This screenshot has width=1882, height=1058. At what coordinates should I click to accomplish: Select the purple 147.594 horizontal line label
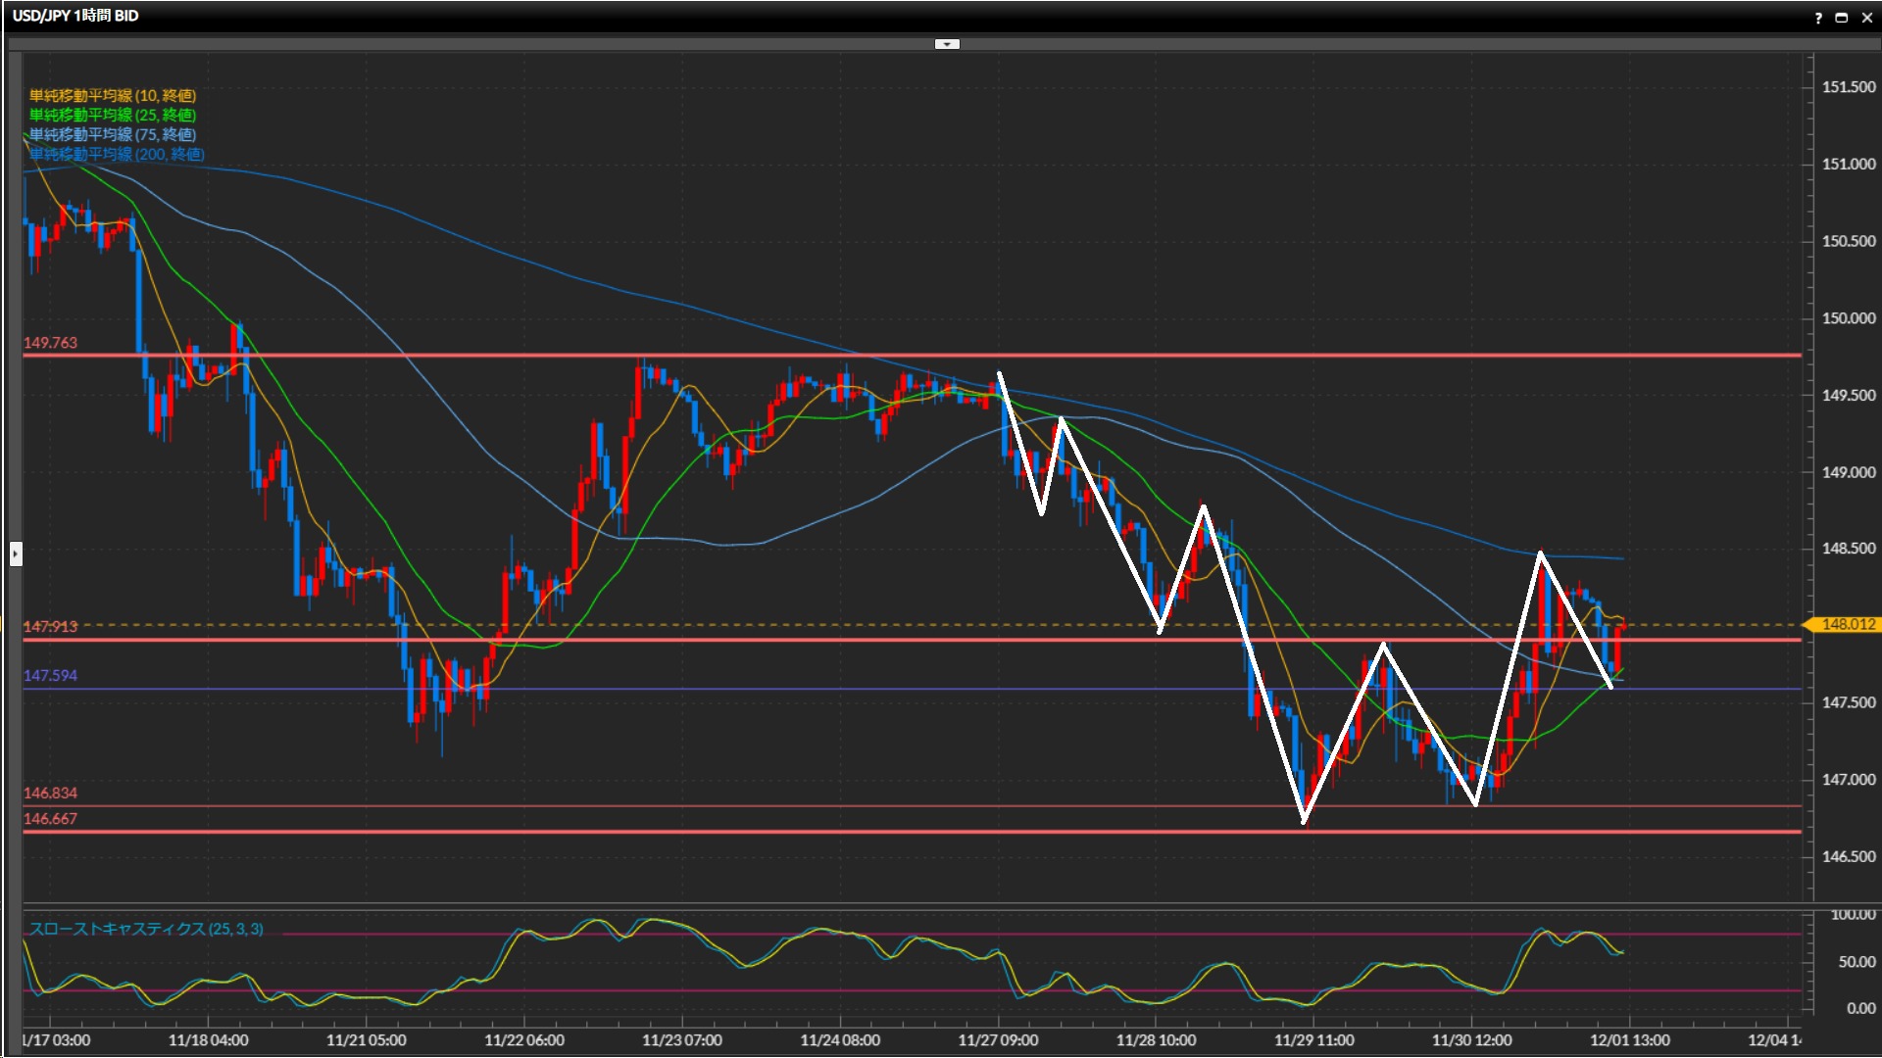tap(50, 675)
